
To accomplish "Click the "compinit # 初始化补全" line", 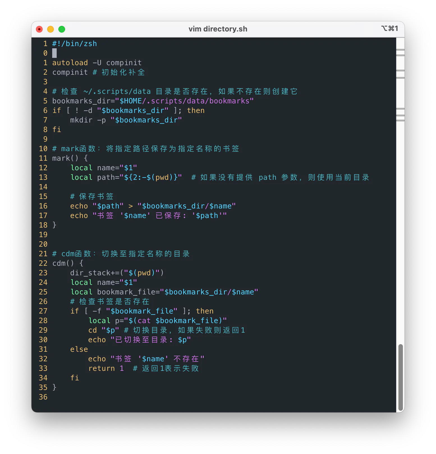I will (x=98, y=72).
